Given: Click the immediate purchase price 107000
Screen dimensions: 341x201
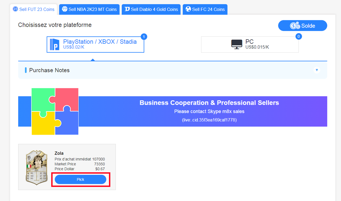Looking at the screenshot, I should [98, 159].
